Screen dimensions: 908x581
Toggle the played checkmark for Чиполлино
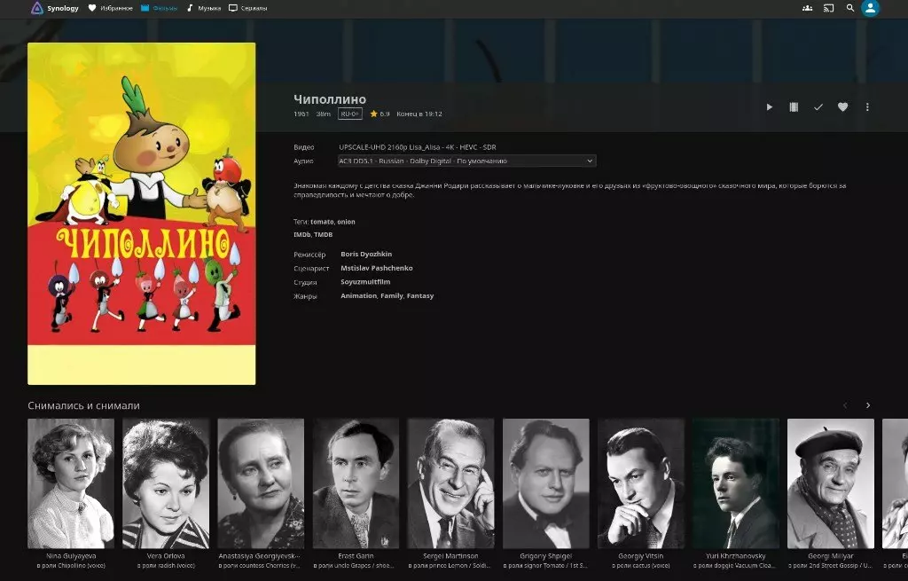[x=818, y=107]
